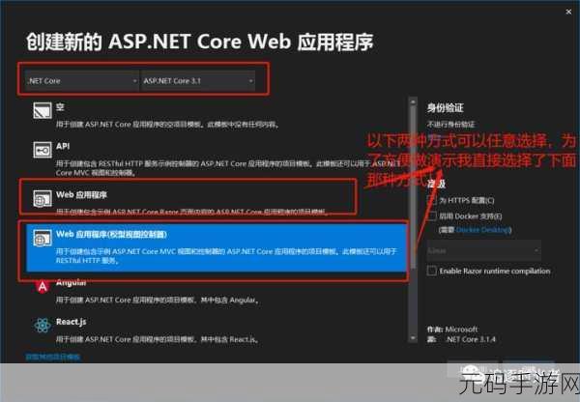Viewport: 580px width, 402px height.
Task: Select the React.js template icon
Action: click(x=43, y=326)
